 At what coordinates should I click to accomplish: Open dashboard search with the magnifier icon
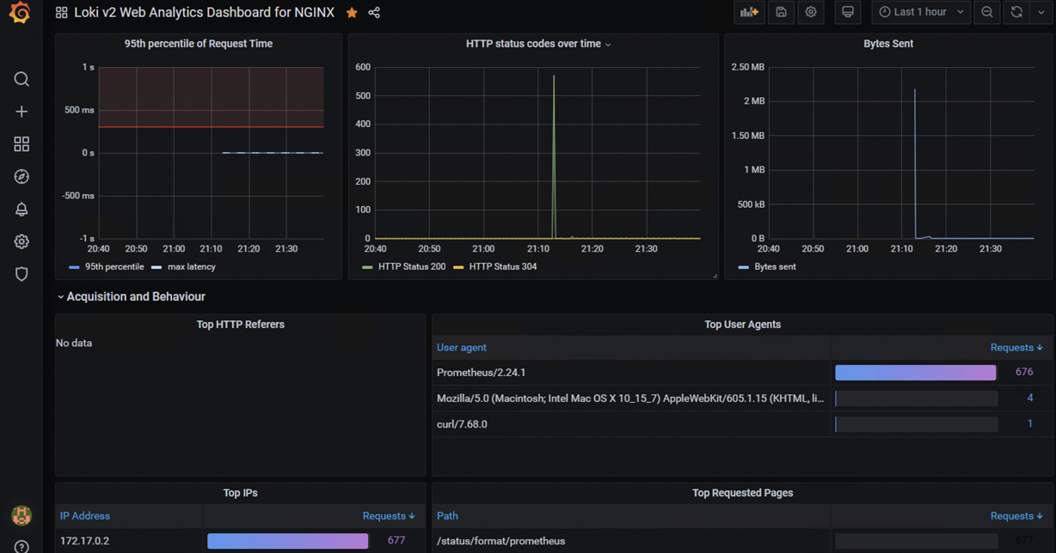pyautogui.click(x=21, y=78)
